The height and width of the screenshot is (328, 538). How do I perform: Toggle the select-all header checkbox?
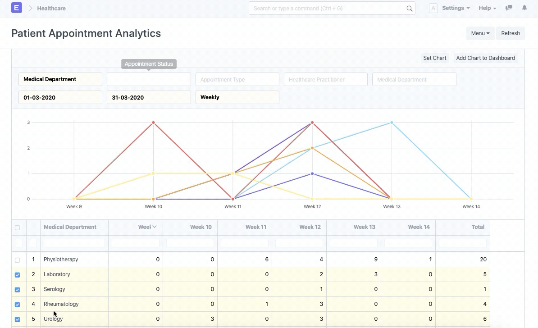click(18, 228)
